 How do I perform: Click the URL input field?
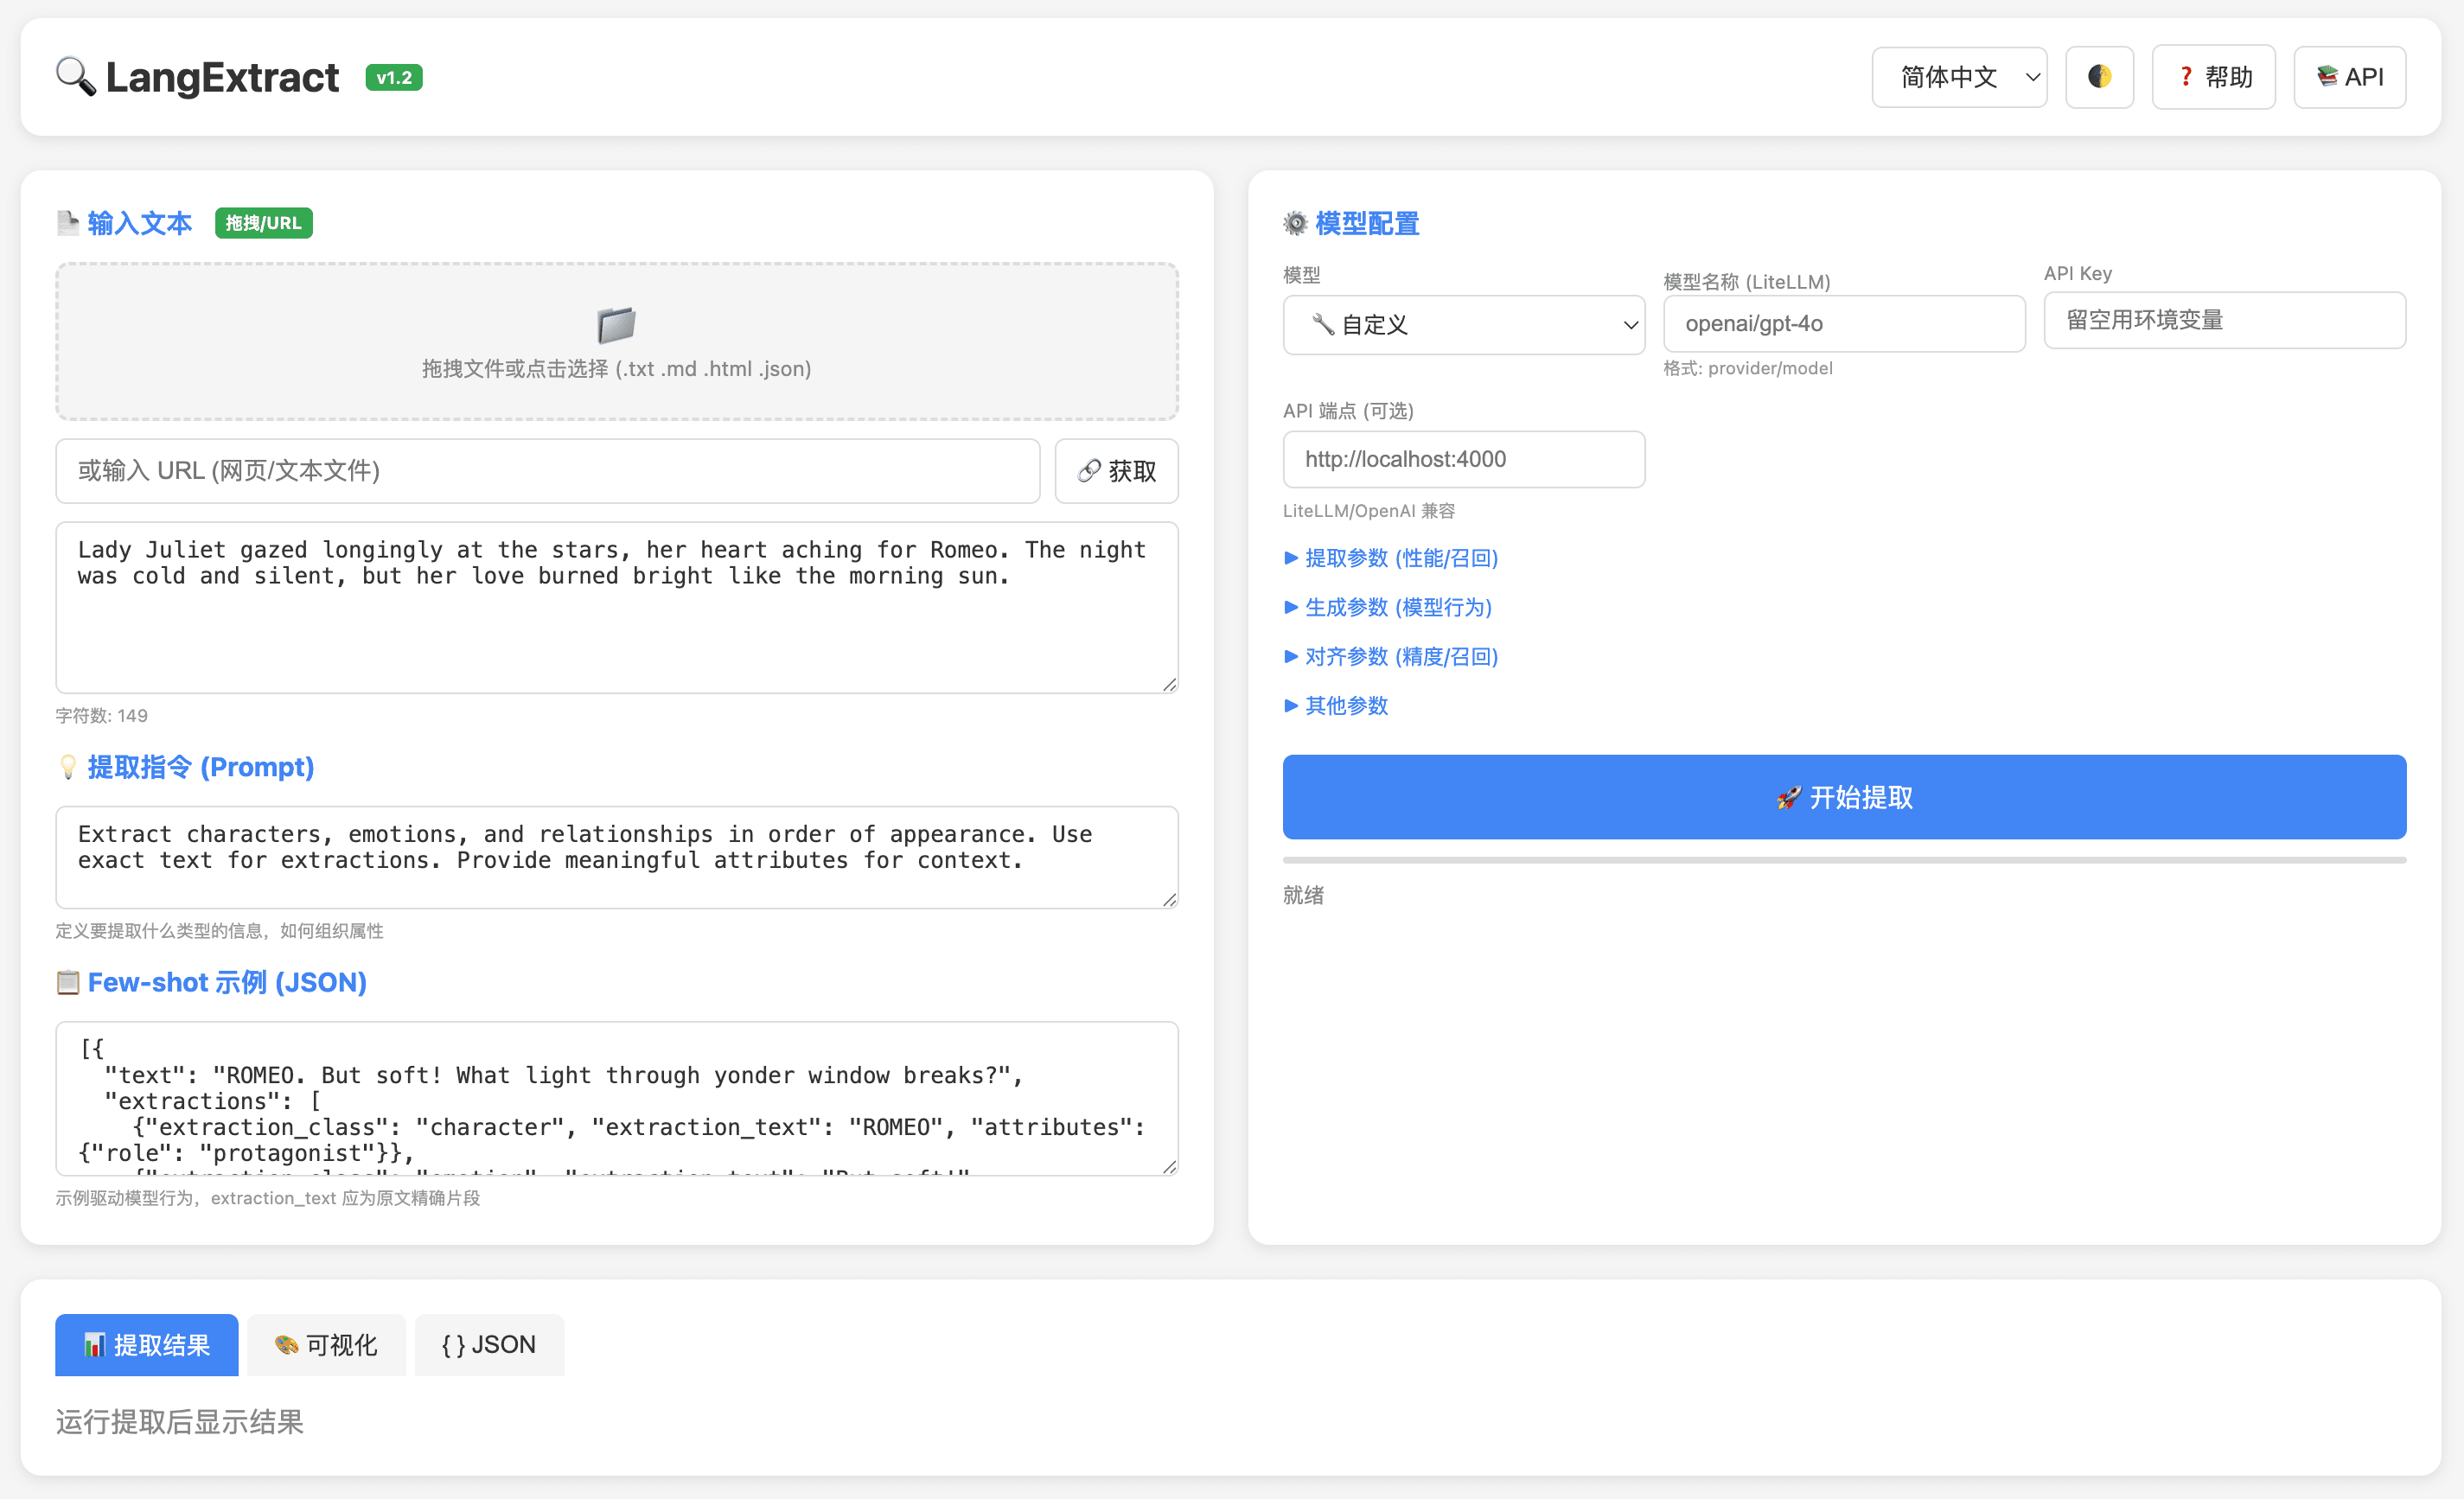pyautogui.click(x=548, y=471)
